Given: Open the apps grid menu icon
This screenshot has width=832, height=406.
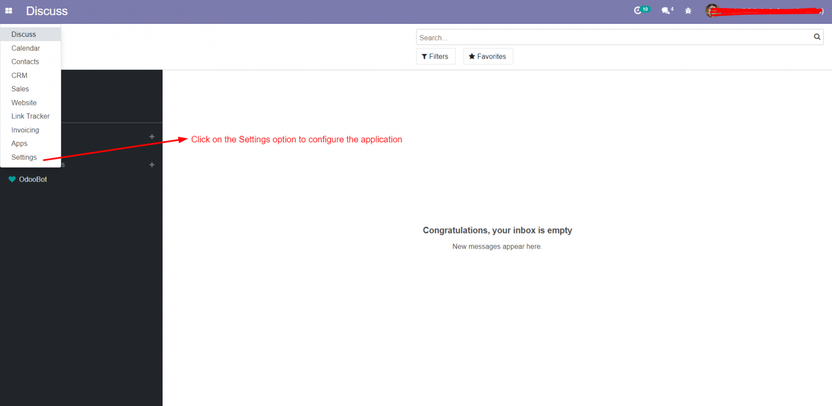Looking at the screenshot, I should pos(8,10).
